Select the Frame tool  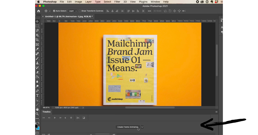point(37,45)
